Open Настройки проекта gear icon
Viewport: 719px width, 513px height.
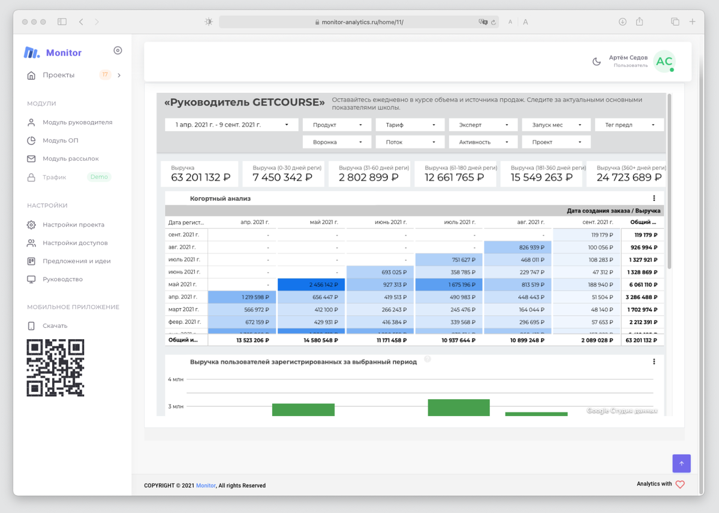coord(31,225)
